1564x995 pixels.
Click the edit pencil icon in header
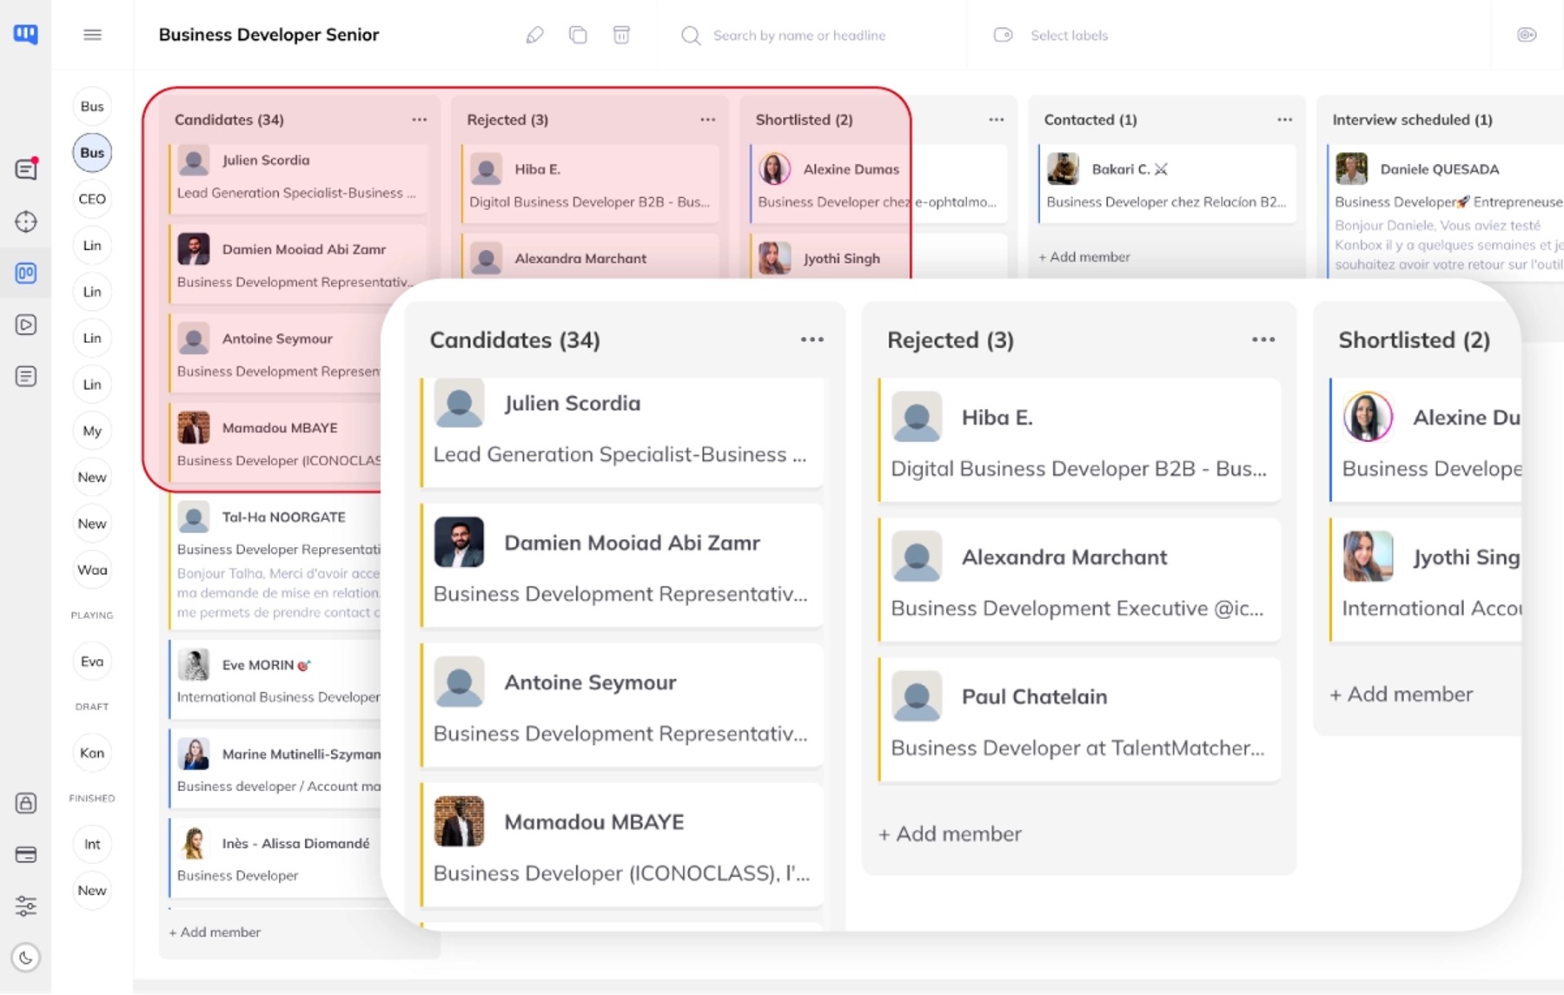click(534, 35)
